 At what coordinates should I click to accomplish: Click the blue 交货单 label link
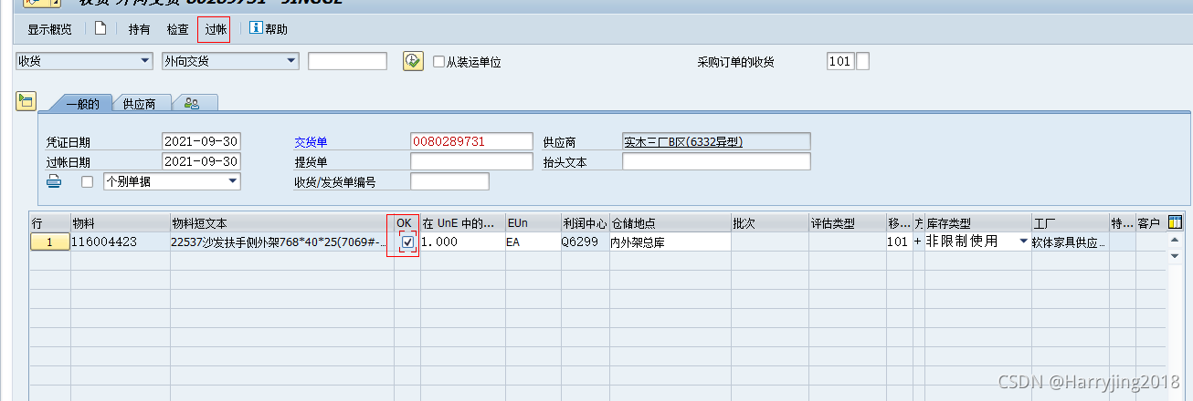point(311,142)
